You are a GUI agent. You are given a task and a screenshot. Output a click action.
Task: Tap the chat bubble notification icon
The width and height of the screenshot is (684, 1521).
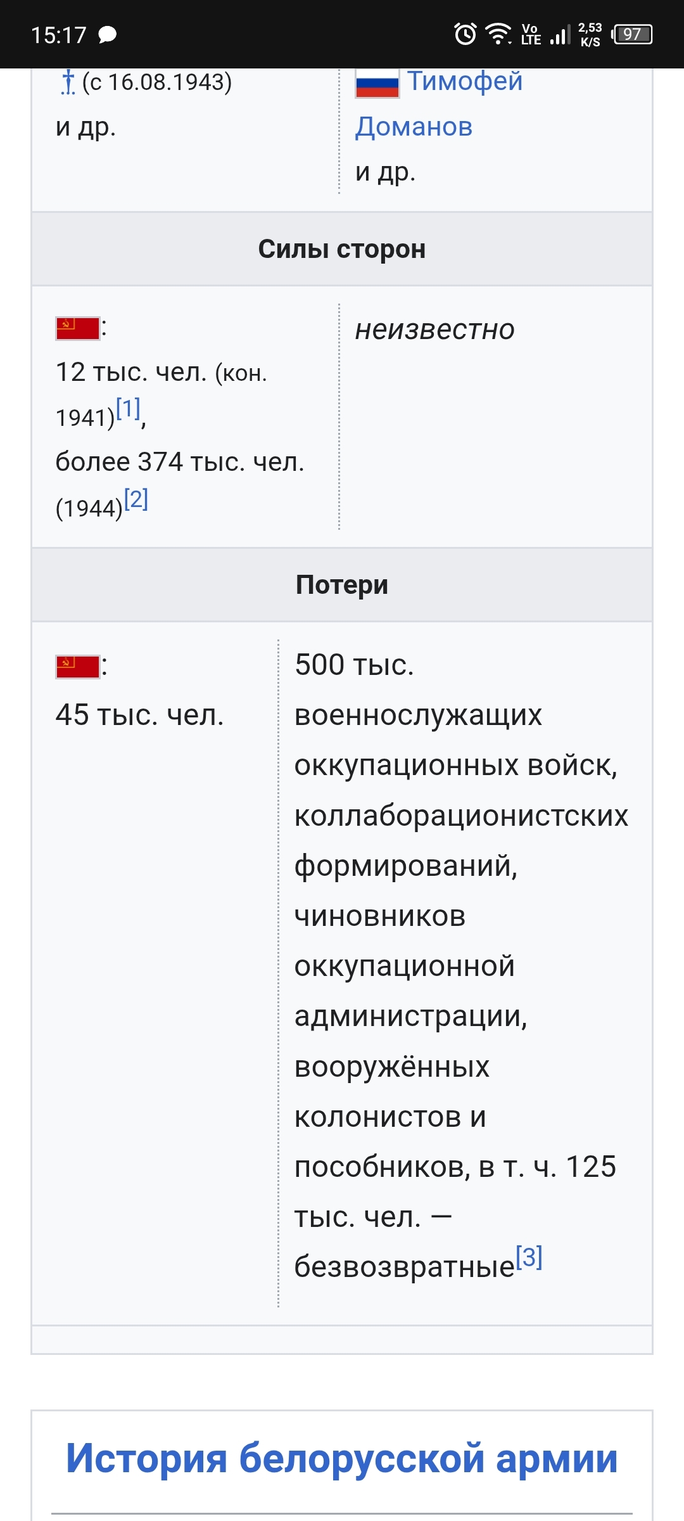tap(108, 35)
